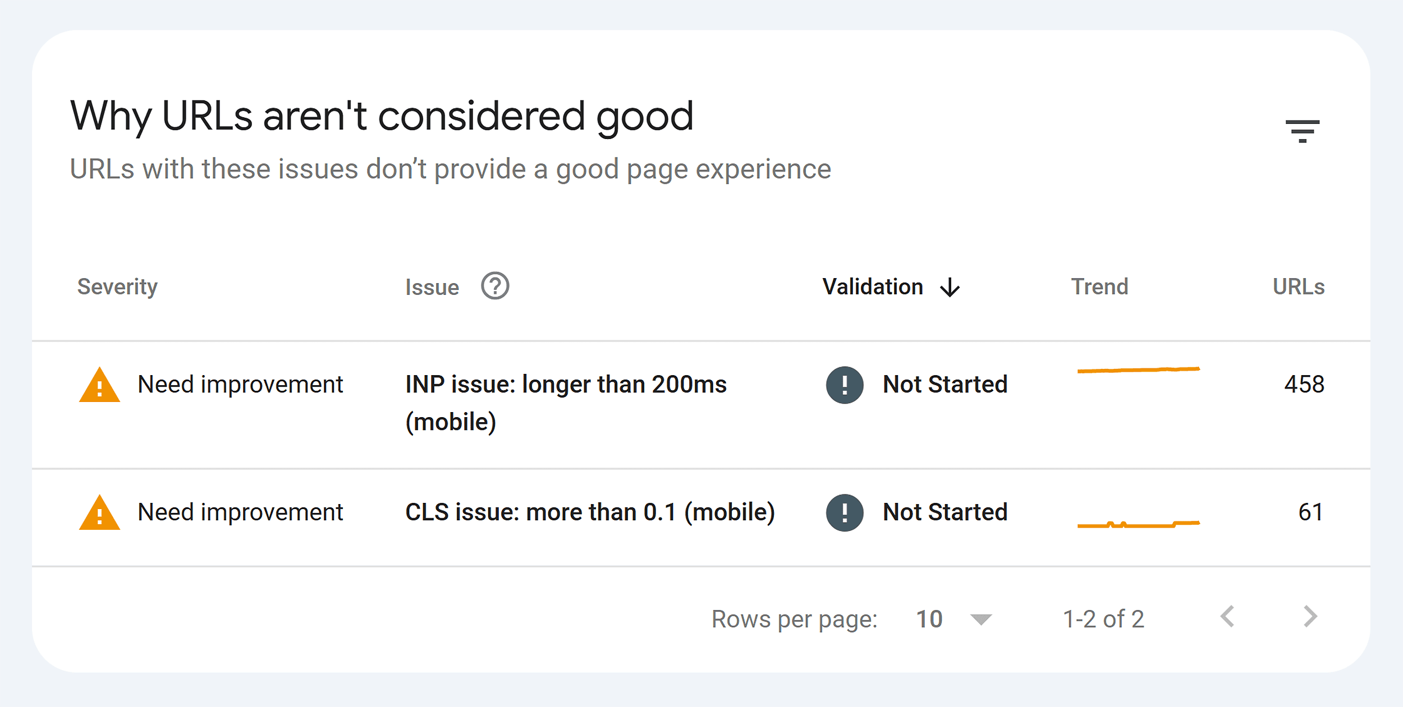Sort the table by the Severity column
Viewport: 1403px width, 707px height.
pos(117,286)
